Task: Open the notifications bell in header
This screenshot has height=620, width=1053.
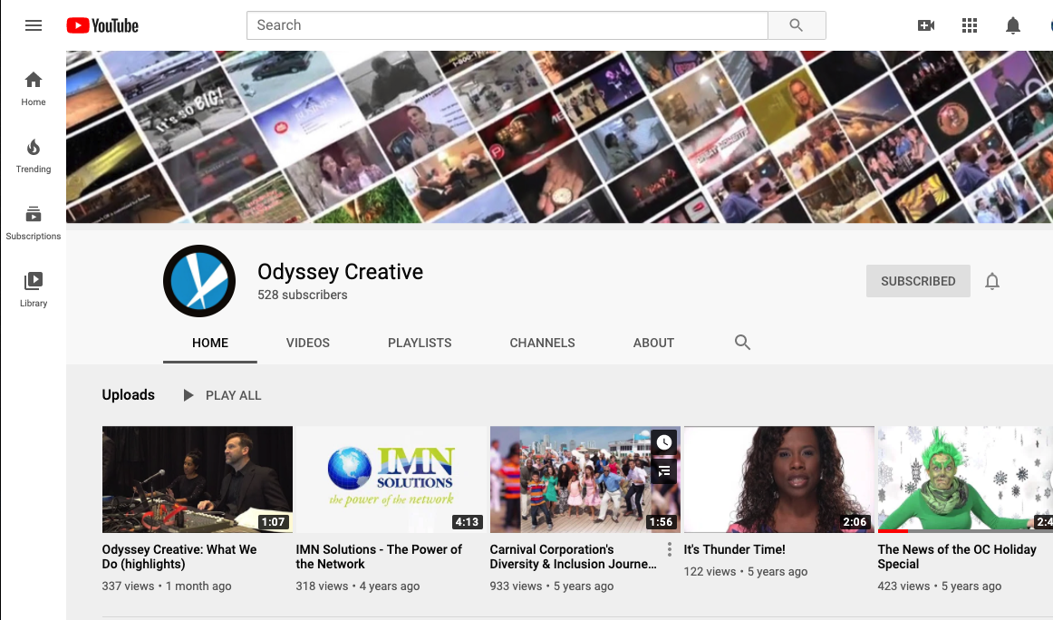Action: [x=1013, y=25]
